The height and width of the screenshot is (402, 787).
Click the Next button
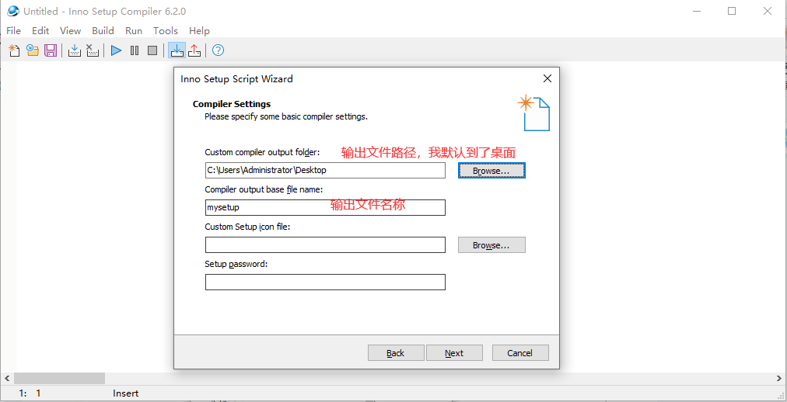(x=454, y=353)
